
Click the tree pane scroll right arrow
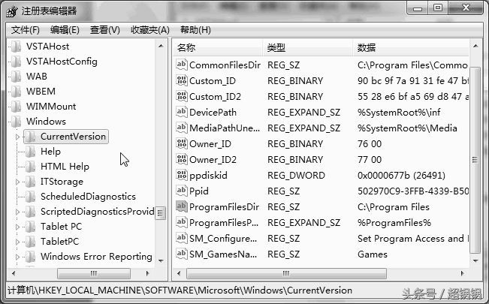(148, 273)
